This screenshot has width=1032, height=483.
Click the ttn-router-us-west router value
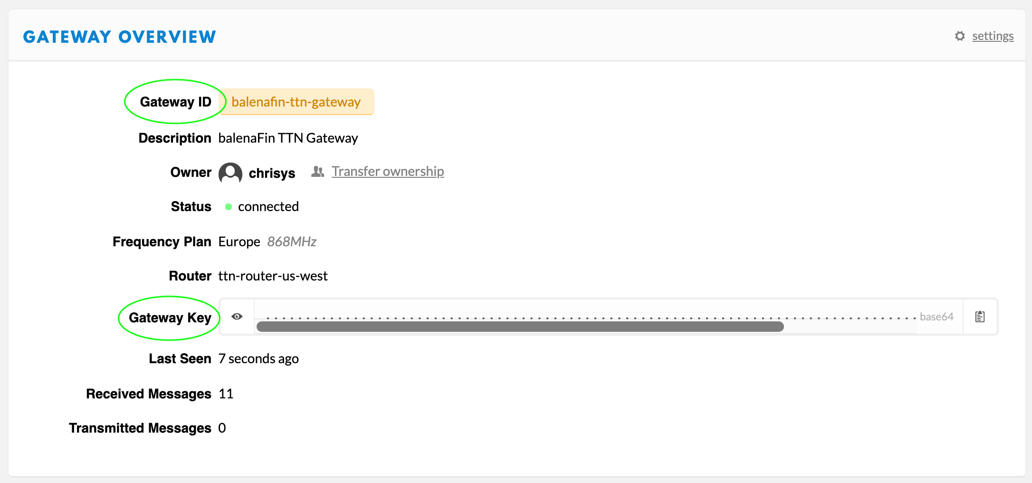273,276
